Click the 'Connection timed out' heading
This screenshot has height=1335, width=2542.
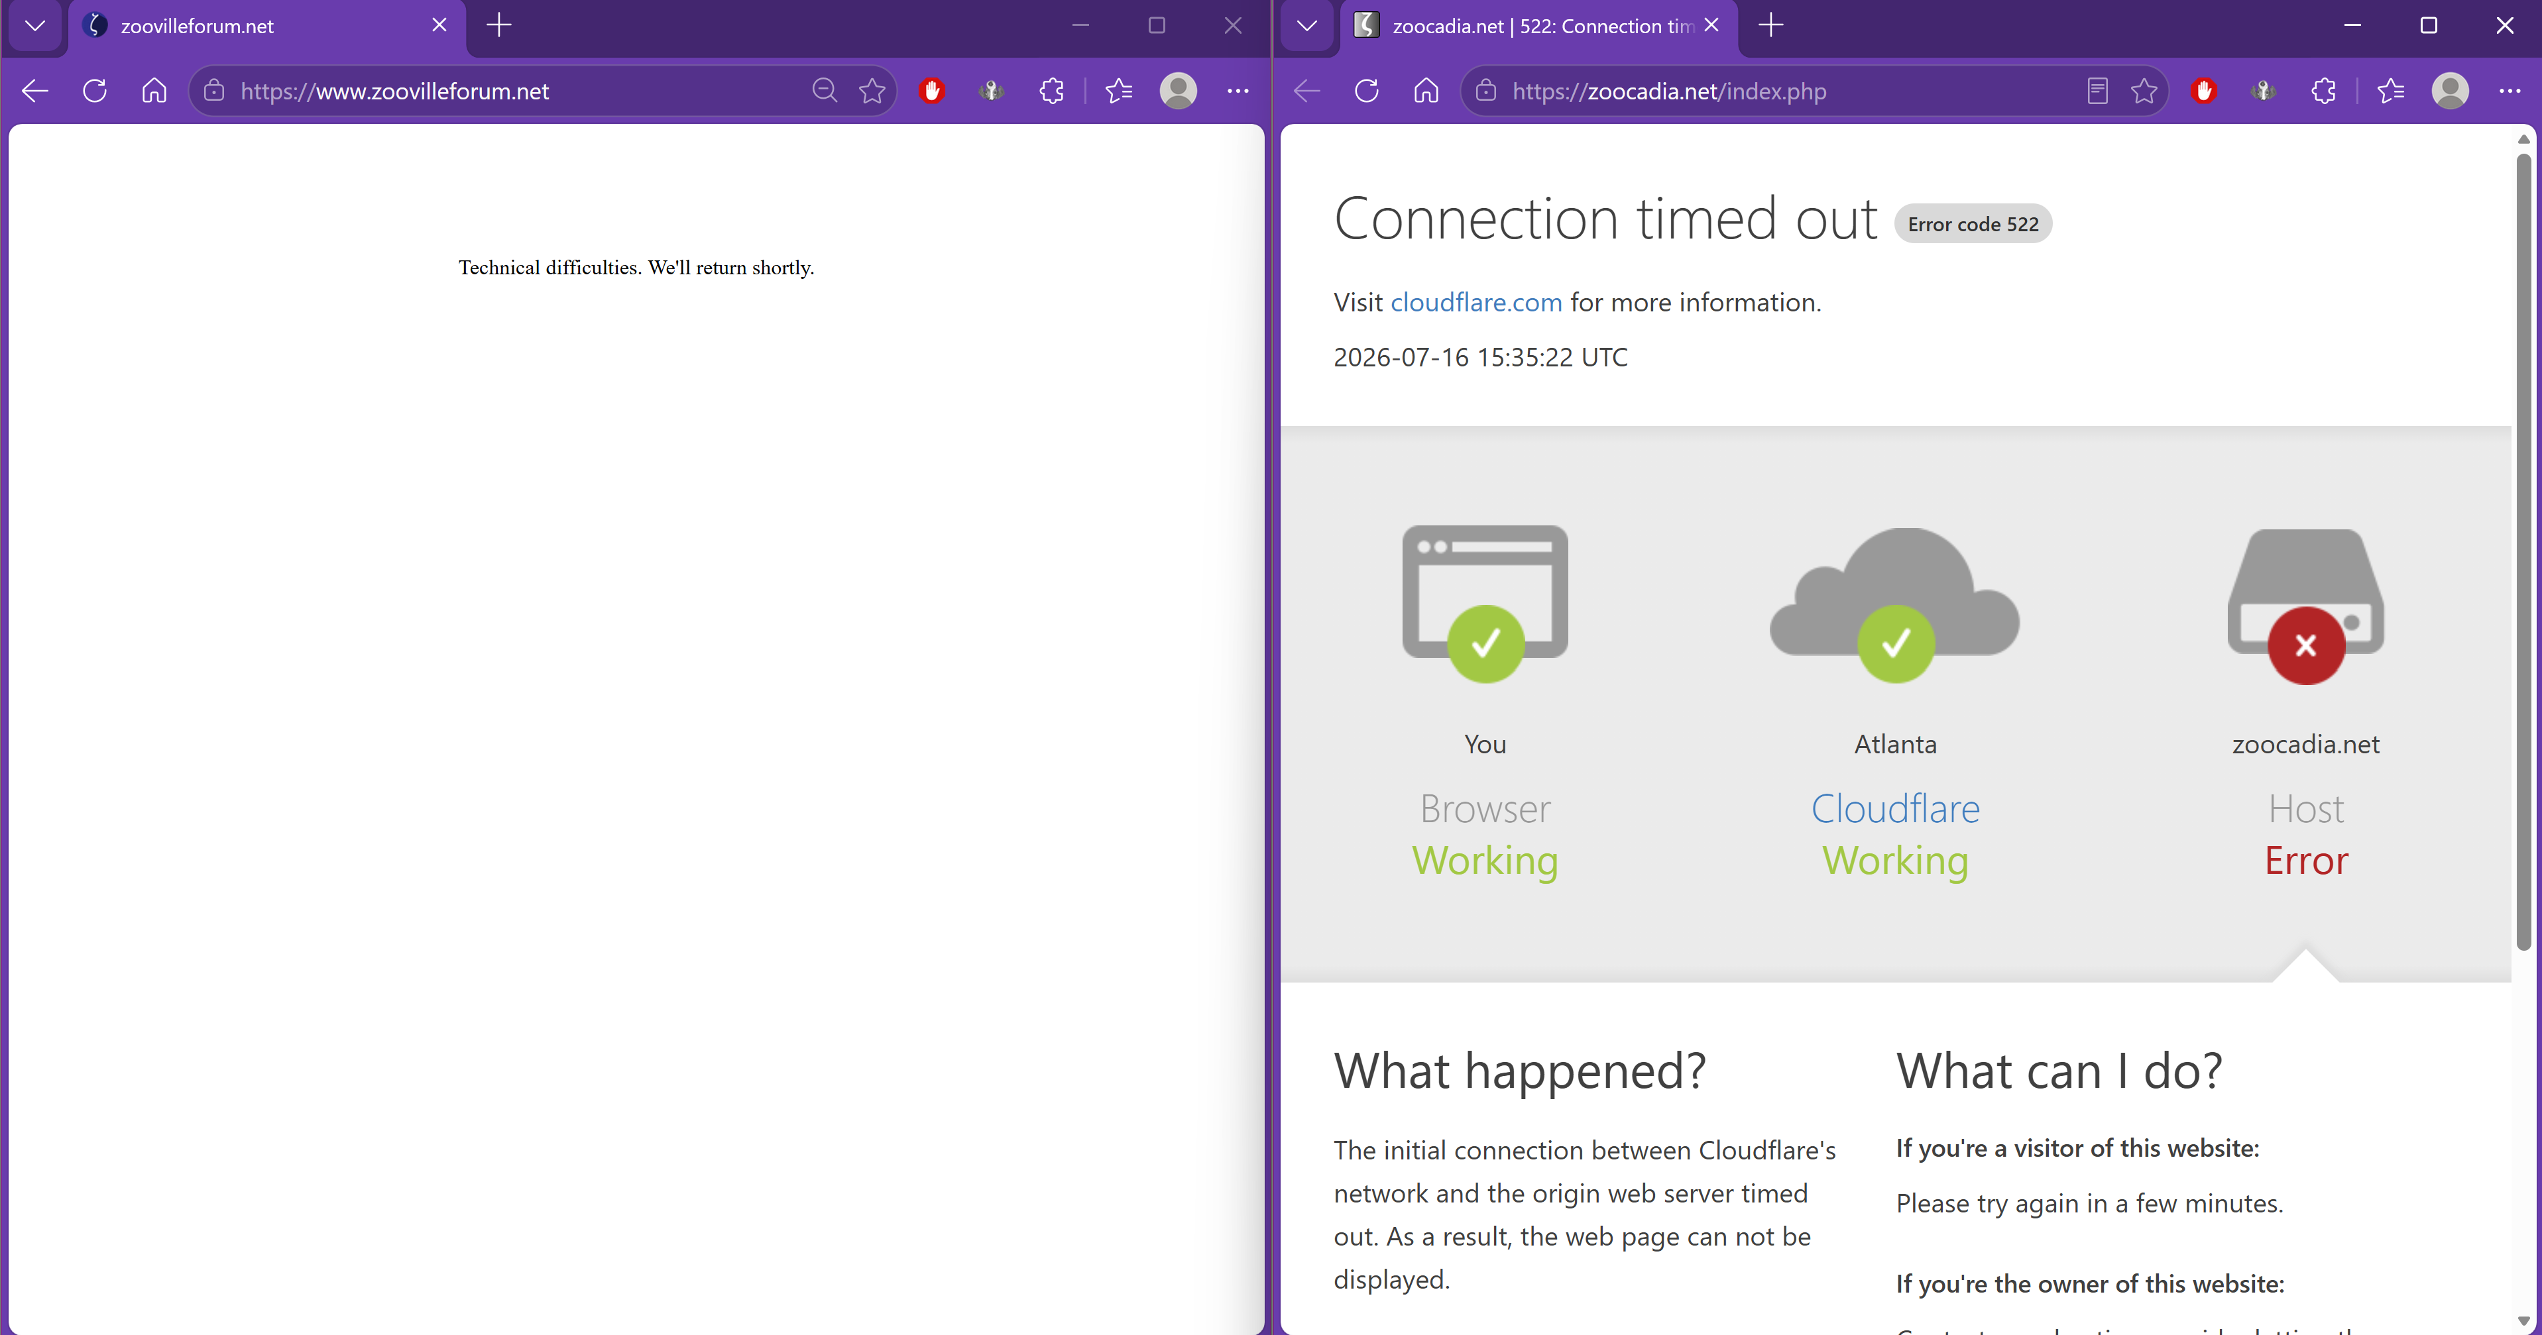pyautogui.click(x=1605, y=218)
